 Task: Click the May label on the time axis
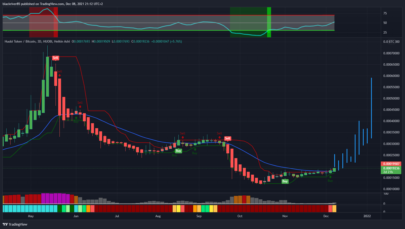tap(31, 216)
